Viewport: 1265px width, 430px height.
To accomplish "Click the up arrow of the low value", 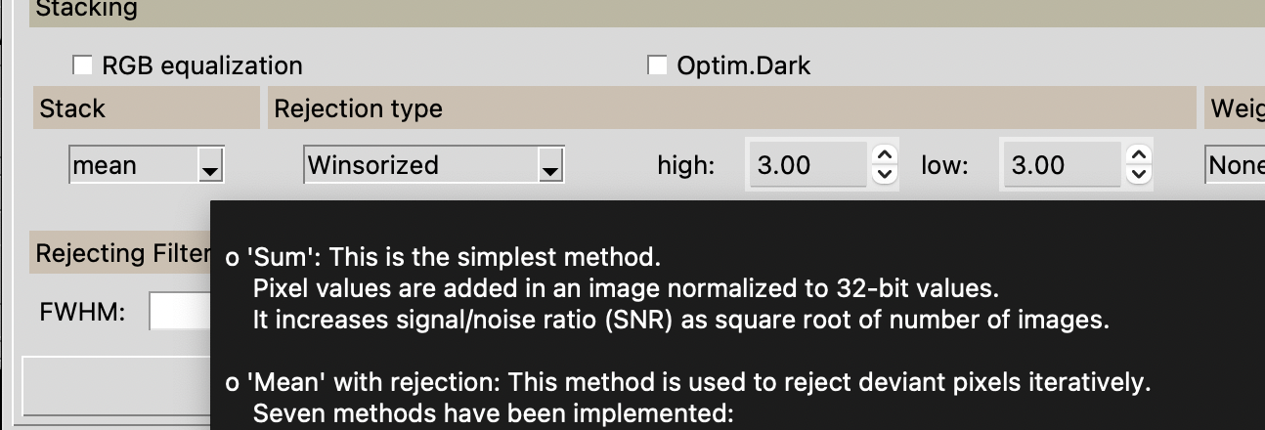I will point(1138,155).
